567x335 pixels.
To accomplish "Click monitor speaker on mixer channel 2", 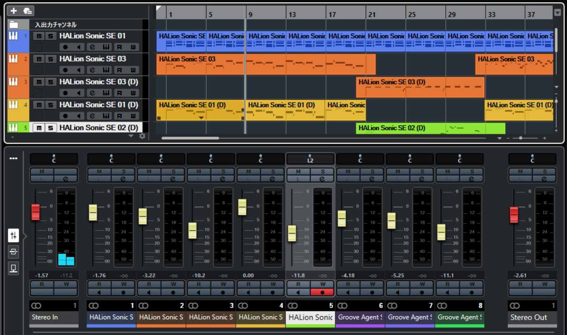I will tap(149, 292).
